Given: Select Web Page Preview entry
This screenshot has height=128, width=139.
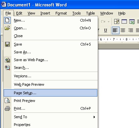Looking at the screenshot, I should (x=50, y=84).
